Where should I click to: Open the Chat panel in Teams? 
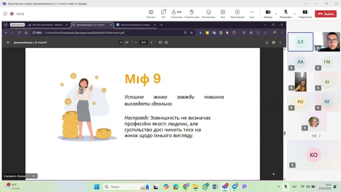tap(163, 14)
